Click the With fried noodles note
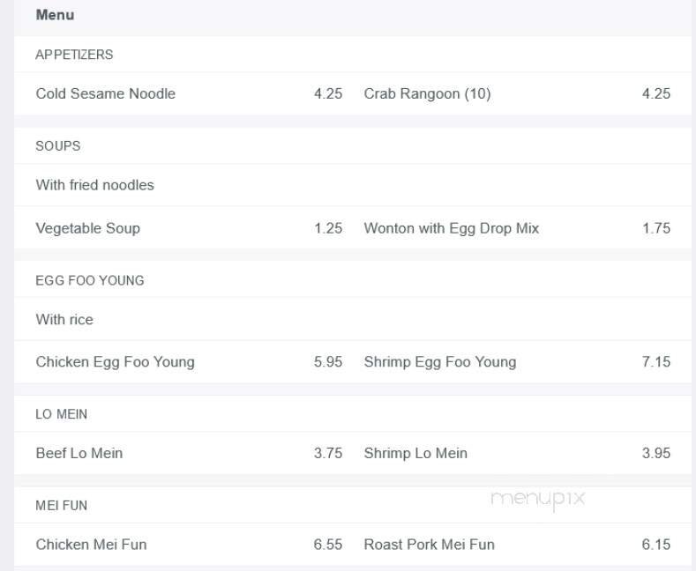 (x=94, y=185)
